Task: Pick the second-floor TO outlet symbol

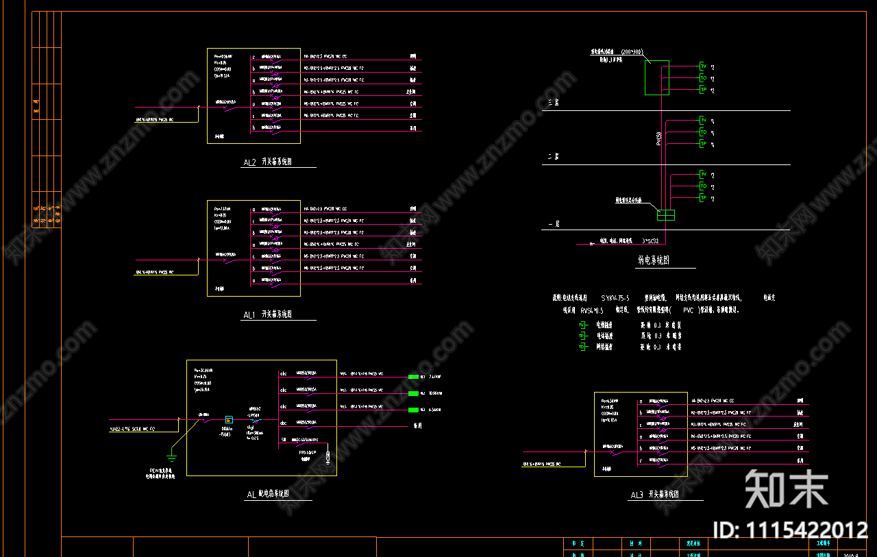Action: [702, 132]
